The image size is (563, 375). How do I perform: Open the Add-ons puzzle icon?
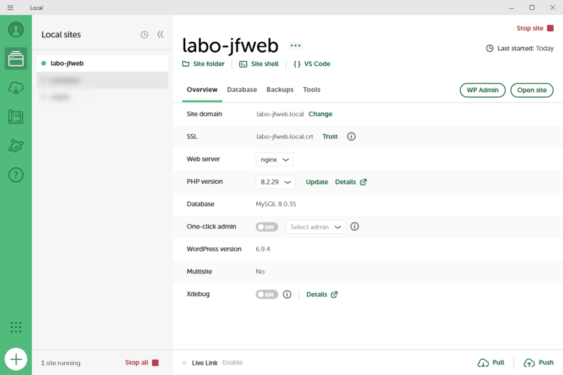(x=16, y=146)
